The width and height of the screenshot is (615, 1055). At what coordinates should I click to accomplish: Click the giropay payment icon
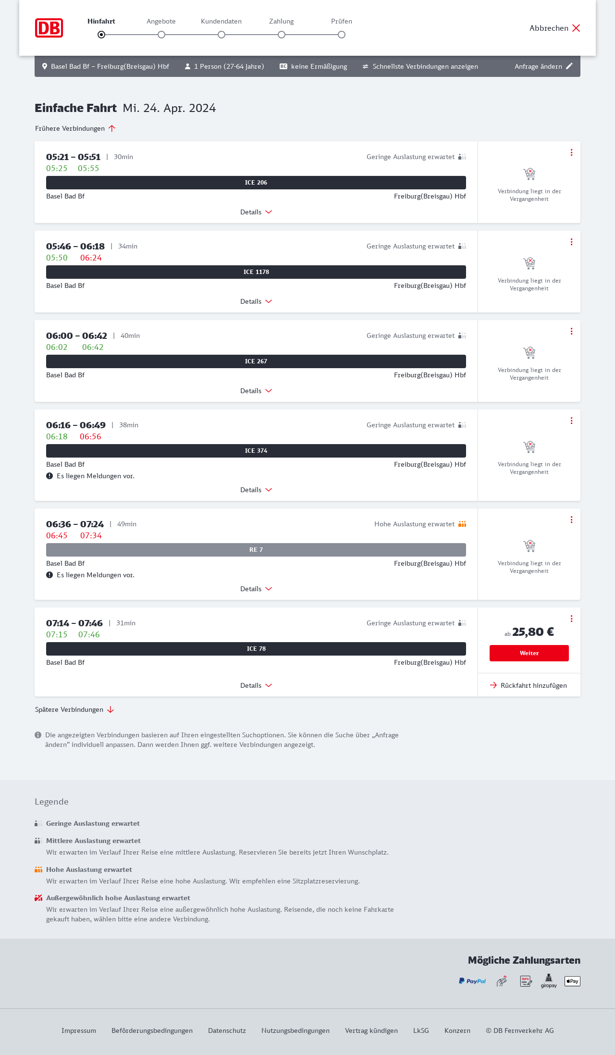coord(549,981)
